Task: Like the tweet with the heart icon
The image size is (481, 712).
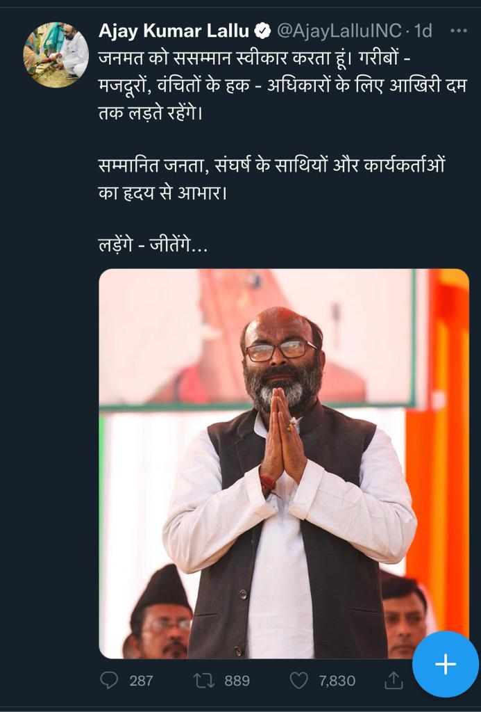Action: pos(298,680)
